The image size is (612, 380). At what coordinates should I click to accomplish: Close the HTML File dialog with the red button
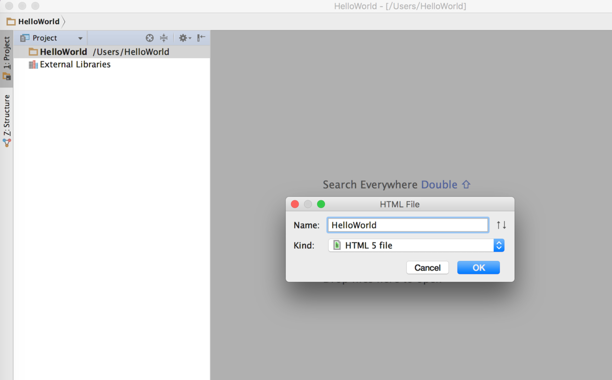(x=295, y=204)
